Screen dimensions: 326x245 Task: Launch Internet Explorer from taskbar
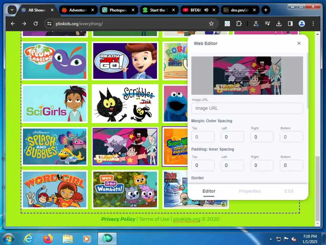pos(28,239)
